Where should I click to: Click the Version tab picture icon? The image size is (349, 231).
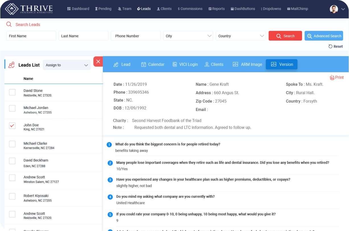274,64
